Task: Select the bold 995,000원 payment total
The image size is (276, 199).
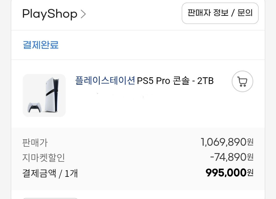Action: pyautogui.click(x=229, y=173)
